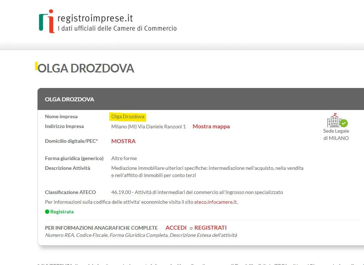Viewport: 364px width, 265px height.
Task: Click the green checkmark badge on building
Action: 344,123
